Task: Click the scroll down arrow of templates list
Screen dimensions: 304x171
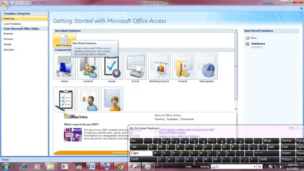Action: pos(236,109)
